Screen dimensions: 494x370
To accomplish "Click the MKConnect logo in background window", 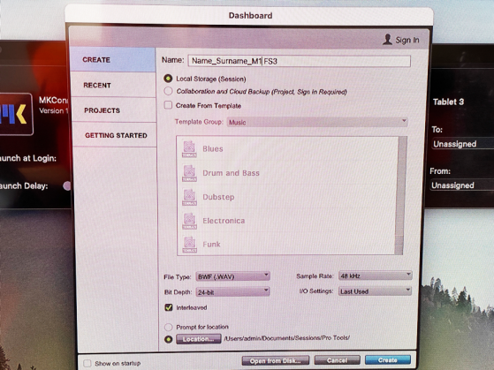I will [x=16, y=114].
